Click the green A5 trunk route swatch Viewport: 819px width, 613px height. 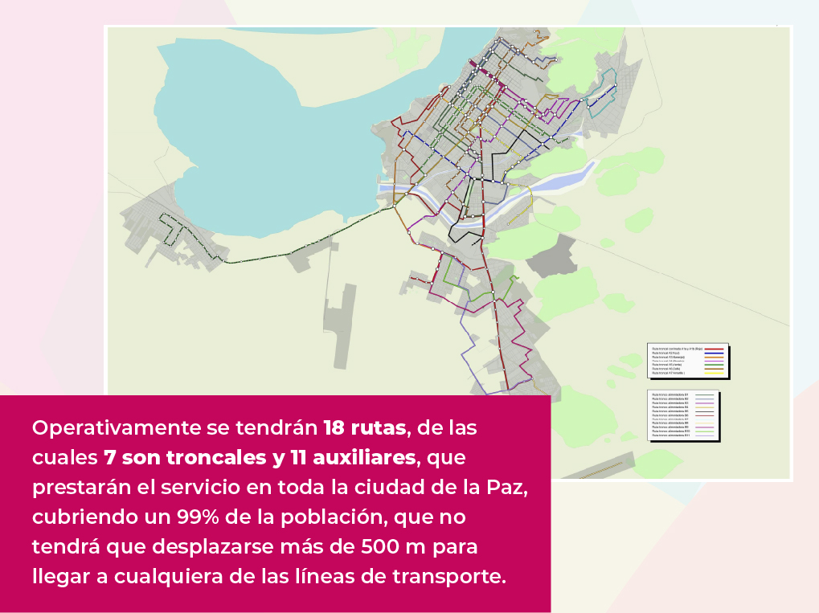click(x=714, y=366)
